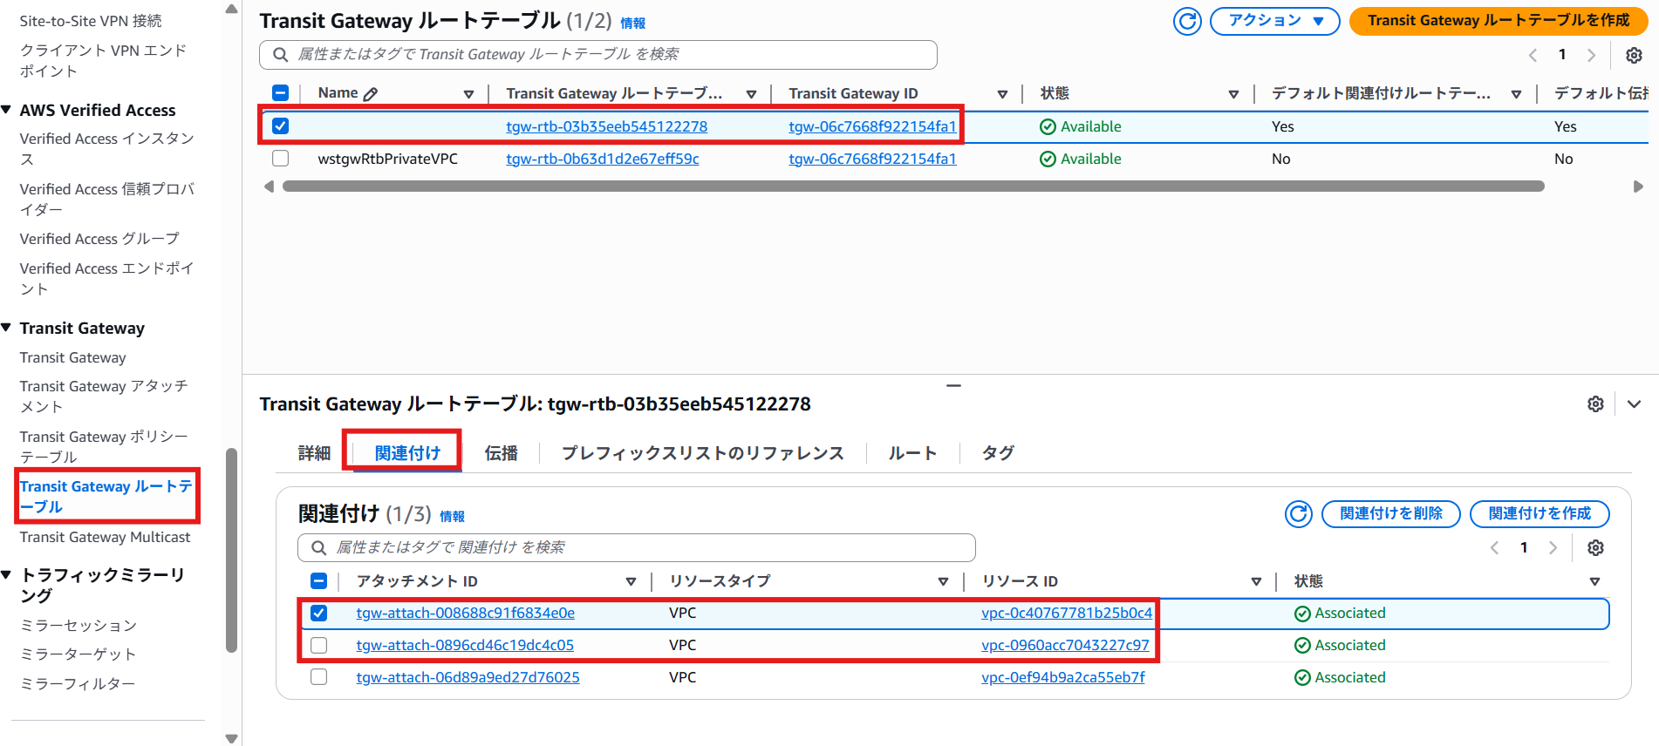Collapse the トラフィックミラーリング section
The image size is (1659, 746).
(x=7, y=574)
